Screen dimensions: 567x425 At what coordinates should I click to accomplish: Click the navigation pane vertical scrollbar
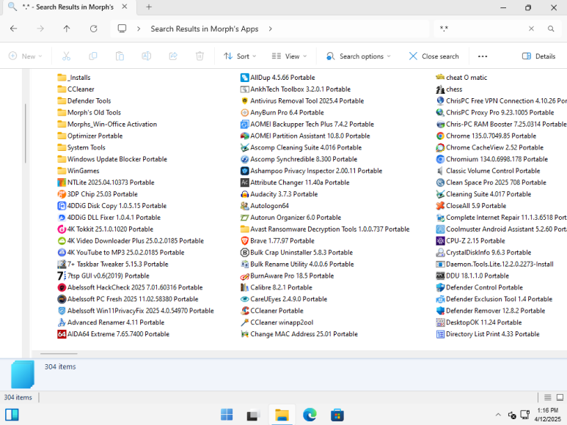pos(26,133)
